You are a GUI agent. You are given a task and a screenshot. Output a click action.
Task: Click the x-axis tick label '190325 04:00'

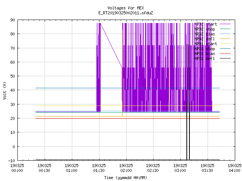234,168
